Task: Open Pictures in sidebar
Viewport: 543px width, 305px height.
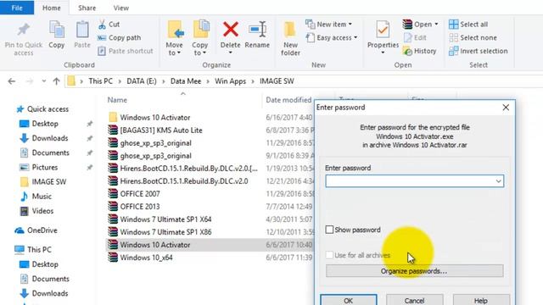Action: pyautogui.click(x=38, y=168)
